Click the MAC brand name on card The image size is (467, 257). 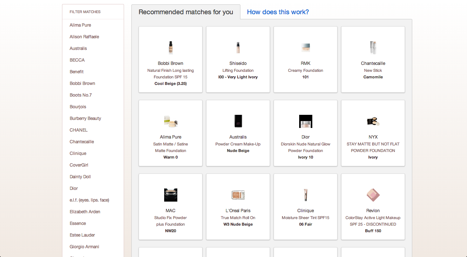(170, 211)
